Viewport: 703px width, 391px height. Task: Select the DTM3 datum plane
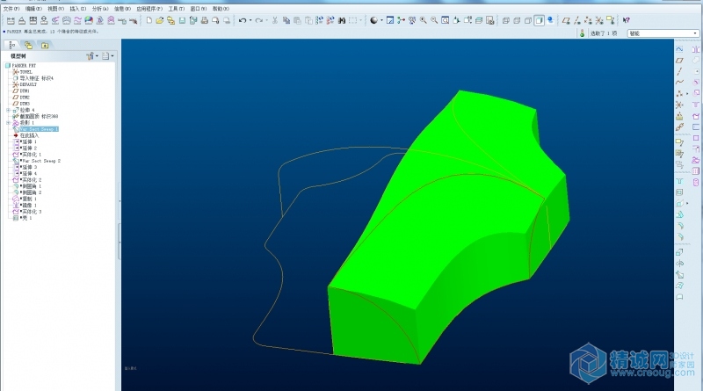(x=21, y=104)
